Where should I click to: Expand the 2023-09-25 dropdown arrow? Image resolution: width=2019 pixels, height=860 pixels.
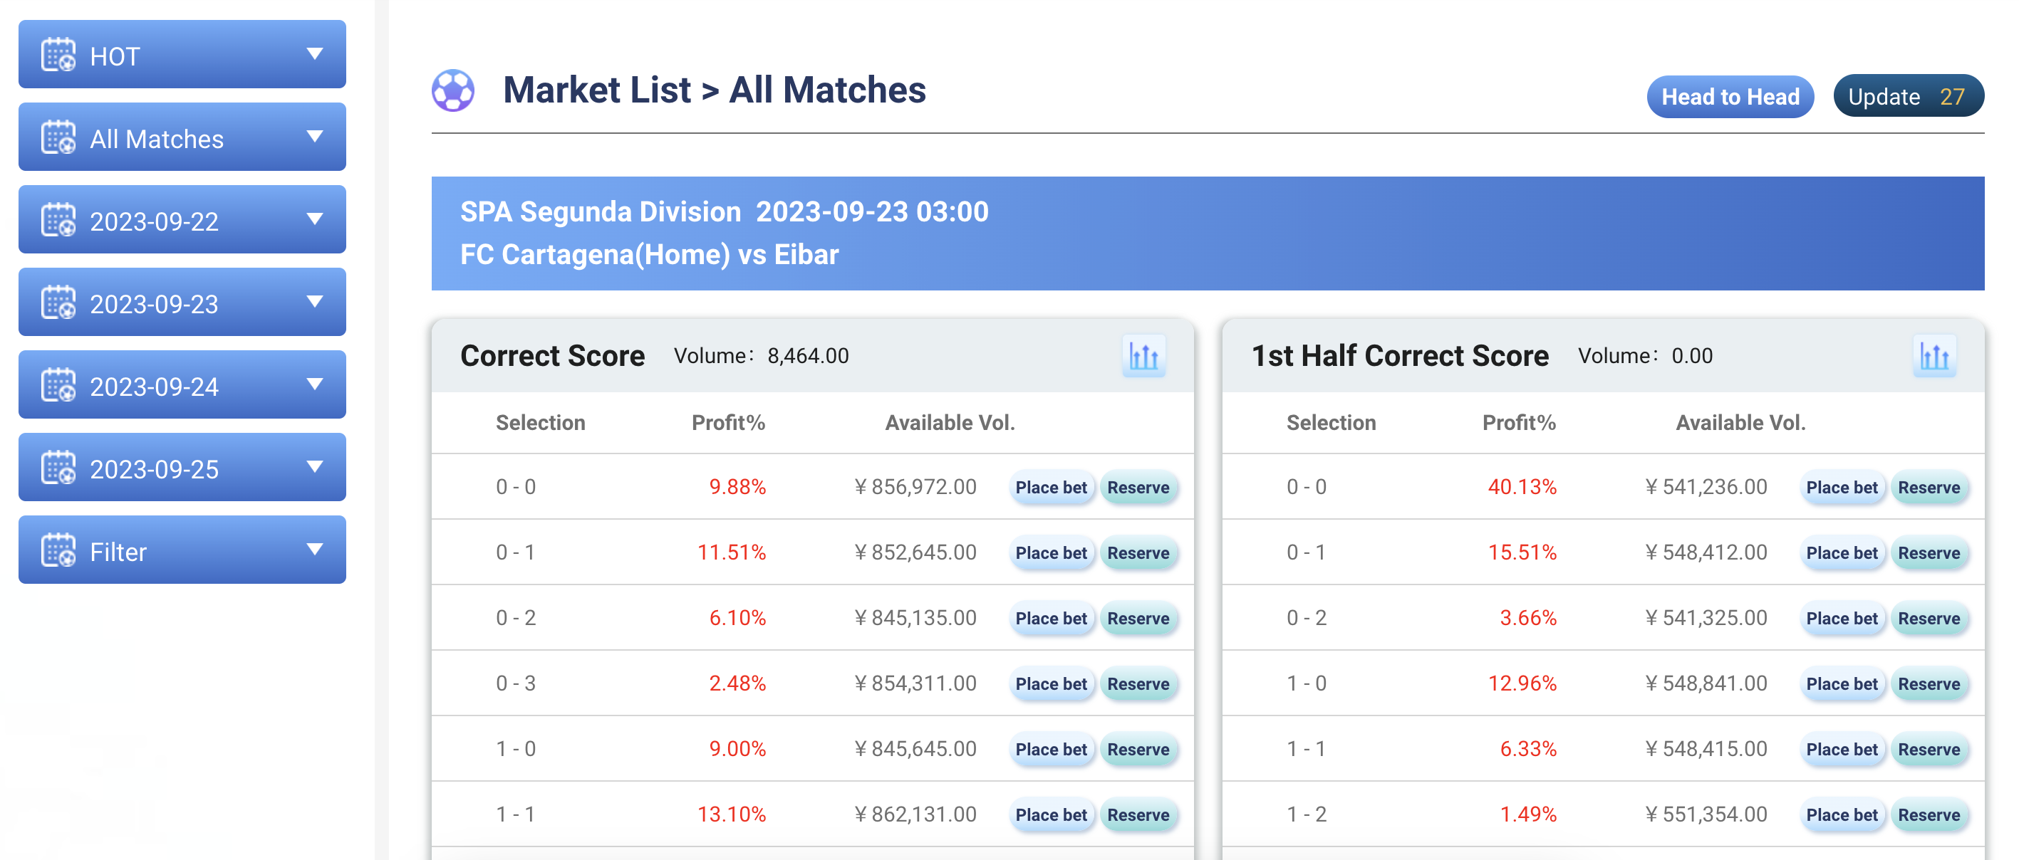click(315, 468)
